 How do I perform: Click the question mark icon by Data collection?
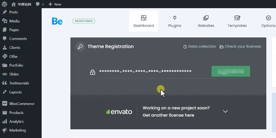click(185, 47)
